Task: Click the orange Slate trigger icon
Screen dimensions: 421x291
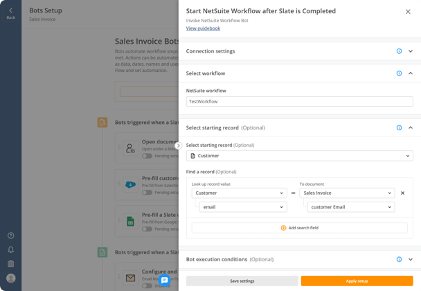Action: click(102, 123)
